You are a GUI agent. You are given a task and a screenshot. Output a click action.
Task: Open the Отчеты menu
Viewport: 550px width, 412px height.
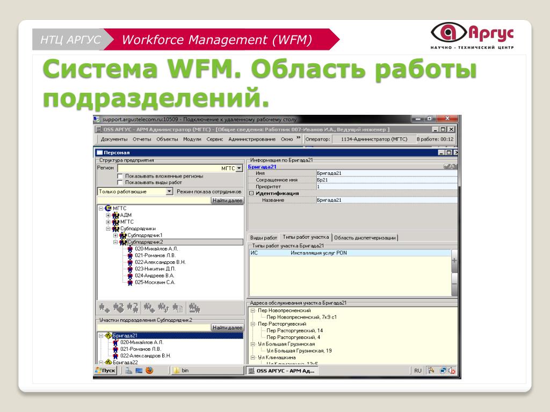coord(142,139)
